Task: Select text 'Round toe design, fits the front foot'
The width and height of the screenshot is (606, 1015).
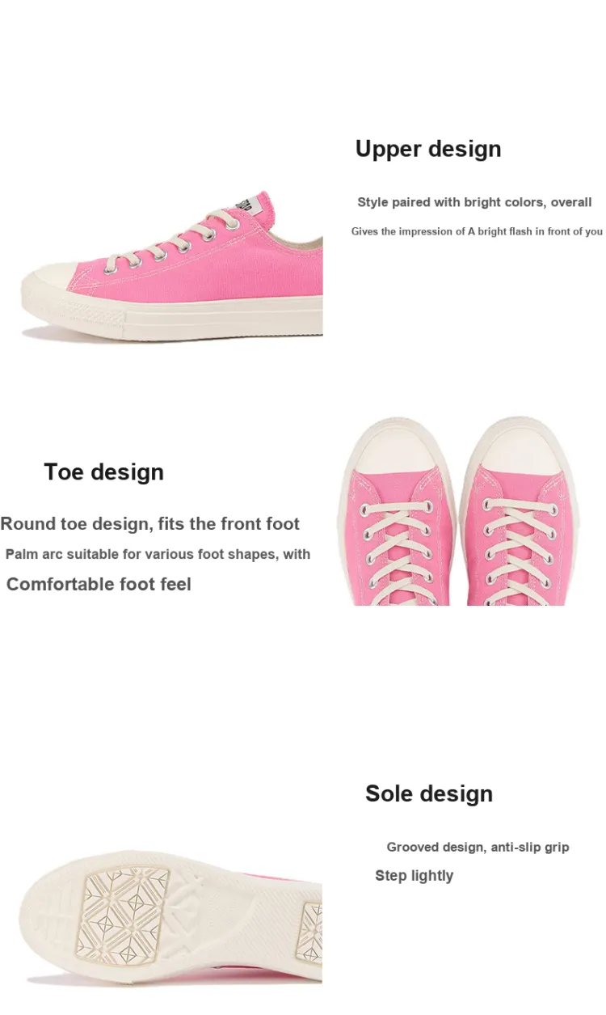Action: coord(149,524)
